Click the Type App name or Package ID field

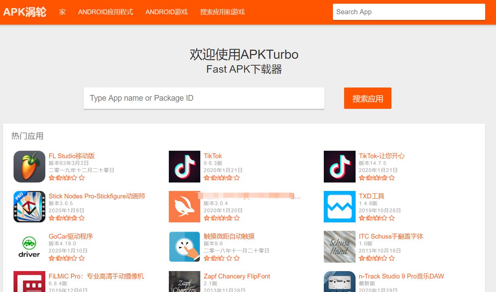point(204,98)
